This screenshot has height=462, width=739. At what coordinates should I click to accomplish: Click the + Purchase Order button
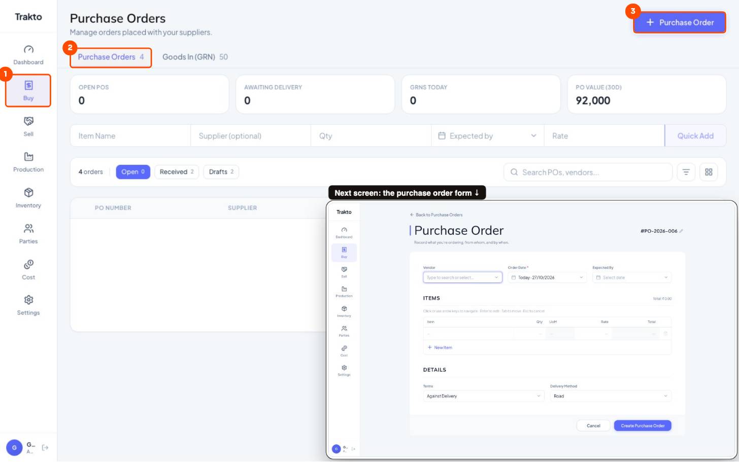tap(679, 22)
